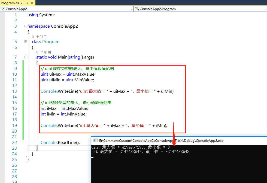The width and height of the screenshot is (267, 183).
Task: Click uint.MaxValue on line 10
Action: 81,74
